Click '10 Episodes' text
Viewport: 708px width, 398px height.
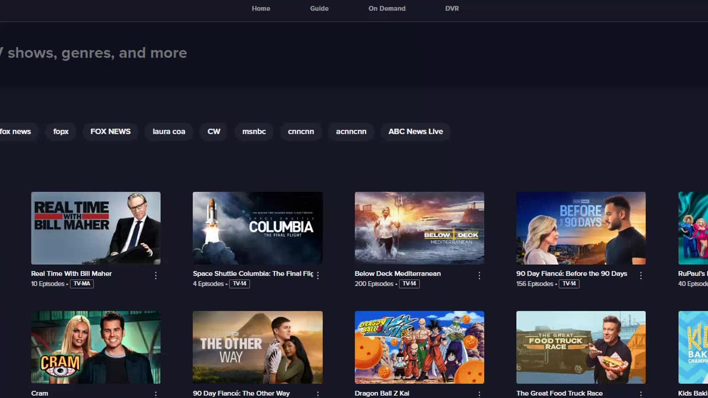[48, 284]
